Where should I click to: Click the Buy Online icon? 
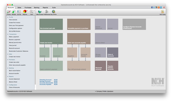pos(54,12)
